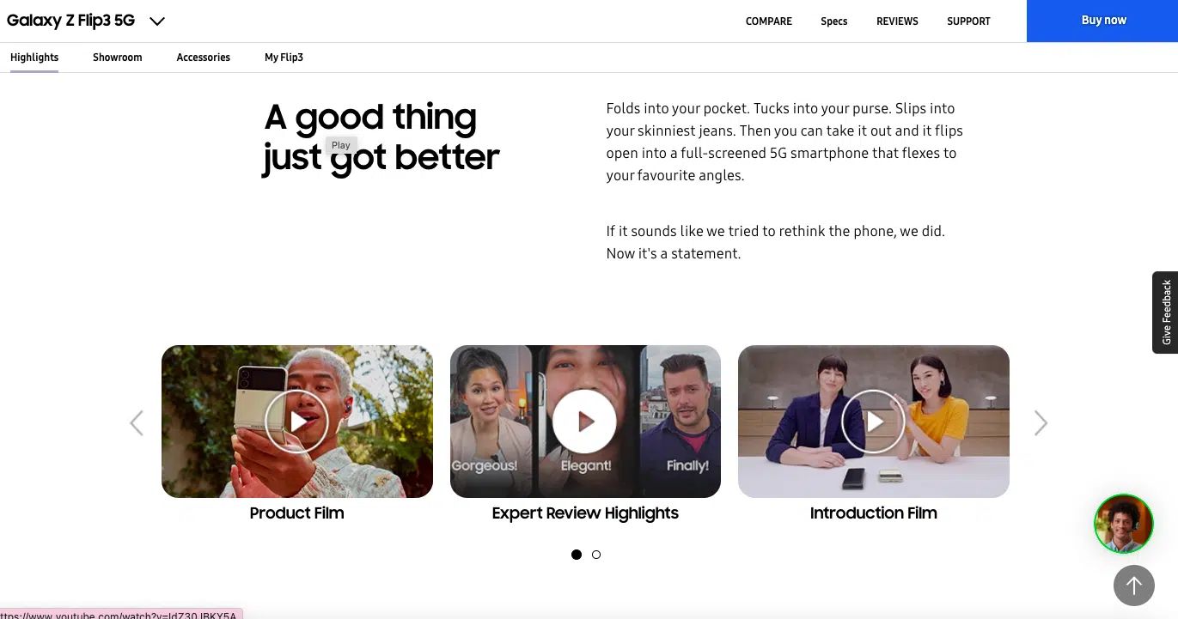Open the live chat assistant avatar
The height and width of the screenshot is (619, 1178).
[x=1123, y=523]
